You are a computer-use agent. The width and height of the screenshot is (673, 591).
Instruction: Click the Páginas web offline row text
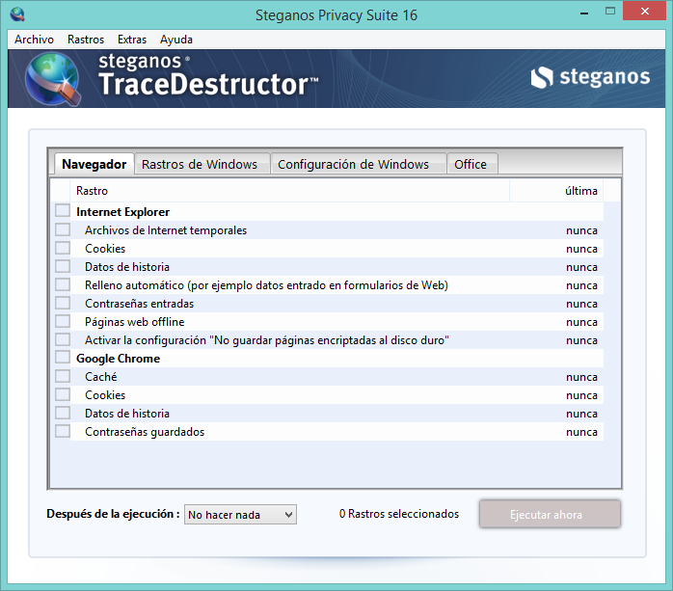[x=135, y=322]
